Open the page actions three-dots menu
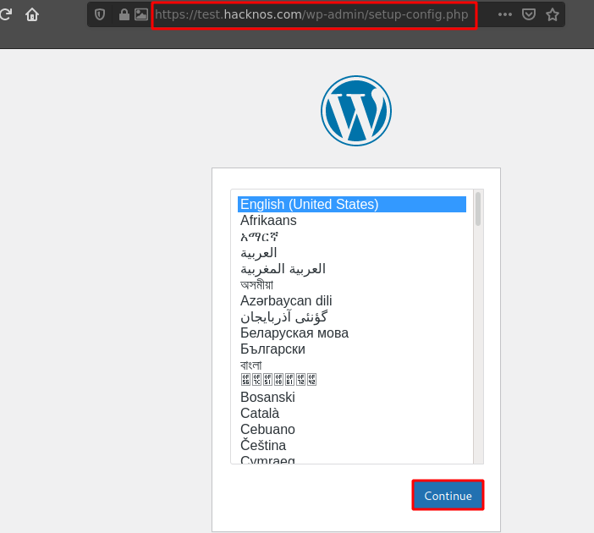 (504, 14)
